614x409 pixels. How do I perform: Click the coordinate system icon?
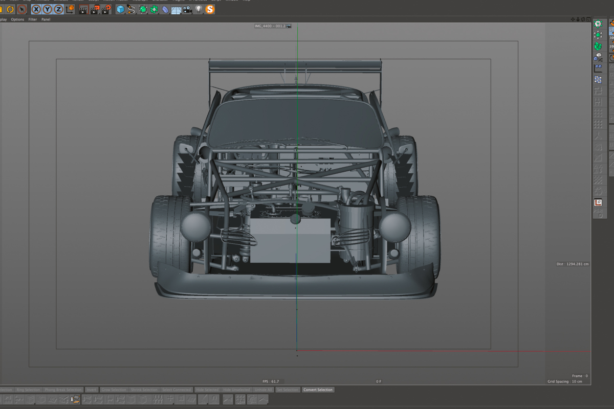70,9
